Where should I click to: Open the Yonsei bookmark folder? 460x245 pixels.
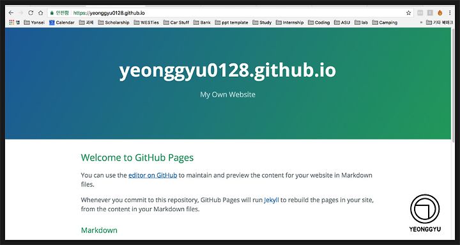34,22
